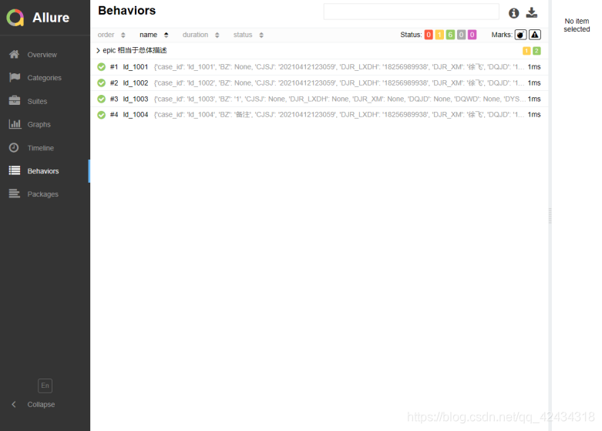602x431 pixels.
Task: Sort by order column
Action: (x=111, y=35)
